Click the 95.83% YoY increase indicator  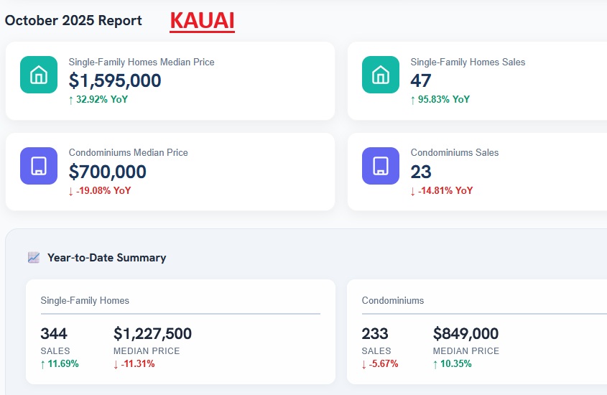tap(440, 99)
